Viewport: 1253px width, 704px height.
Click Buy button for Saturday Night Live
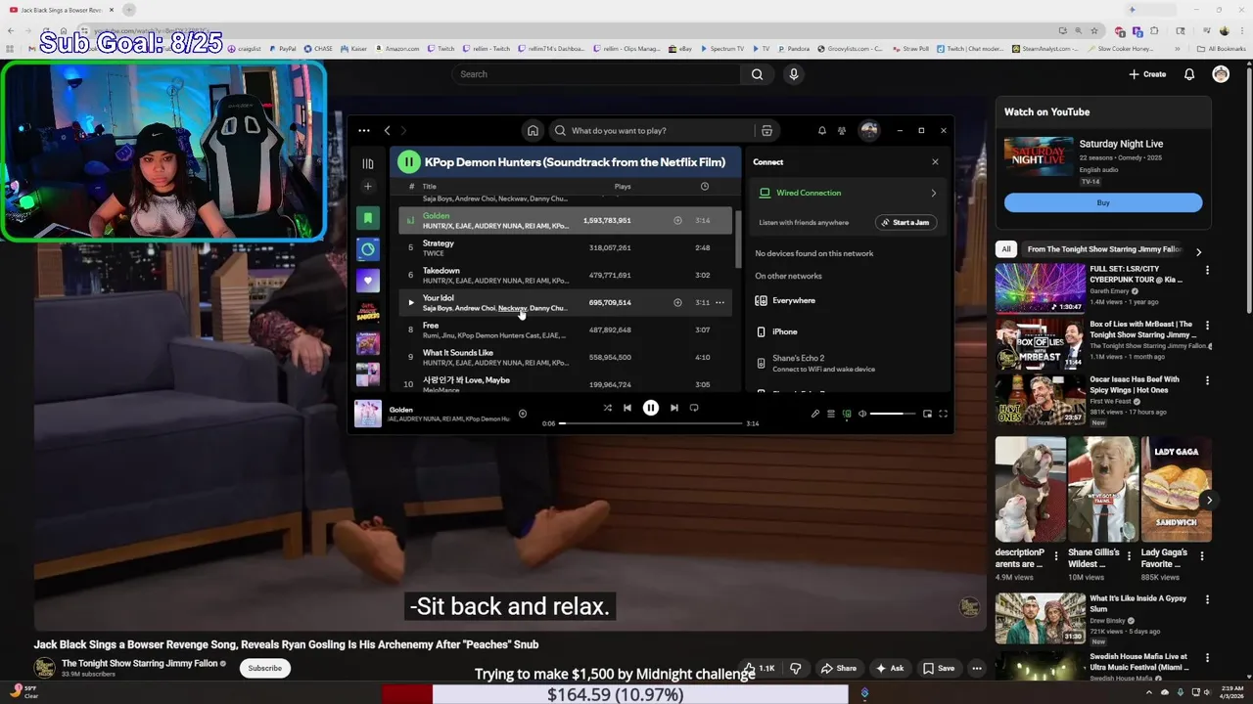pos(1103,202)
